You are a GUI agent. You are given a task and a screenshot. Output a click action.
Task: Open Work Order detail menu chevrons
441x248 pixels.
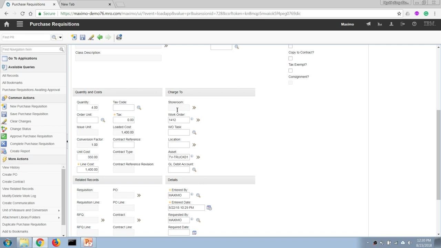[198, 120]
